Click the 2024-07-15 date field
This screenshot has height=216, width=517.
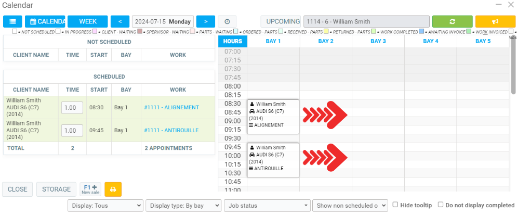click(163, 21)
